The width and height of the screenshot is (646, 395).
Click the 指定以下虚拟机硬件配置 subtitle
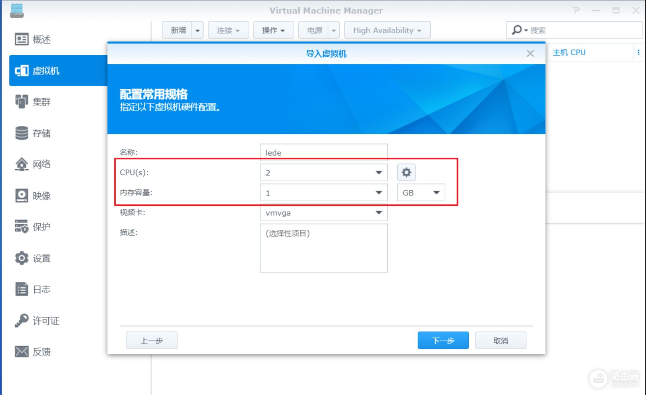point(170,107)
